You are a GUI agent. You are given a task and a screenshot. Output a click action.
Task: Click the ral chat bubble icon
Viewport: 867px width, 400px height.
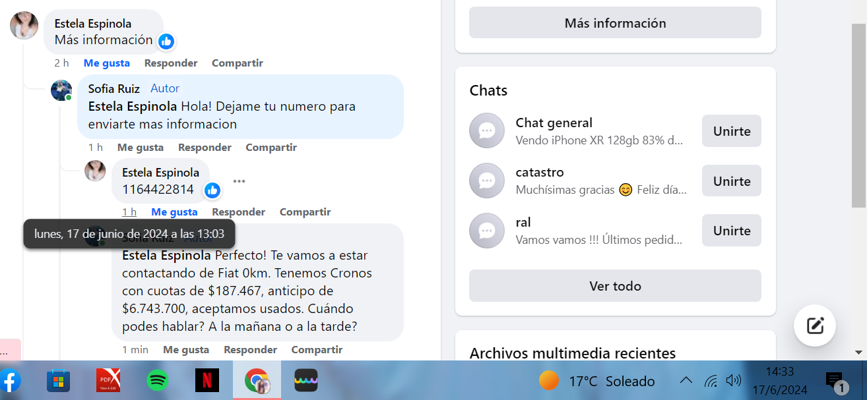[x=487, y=231]
